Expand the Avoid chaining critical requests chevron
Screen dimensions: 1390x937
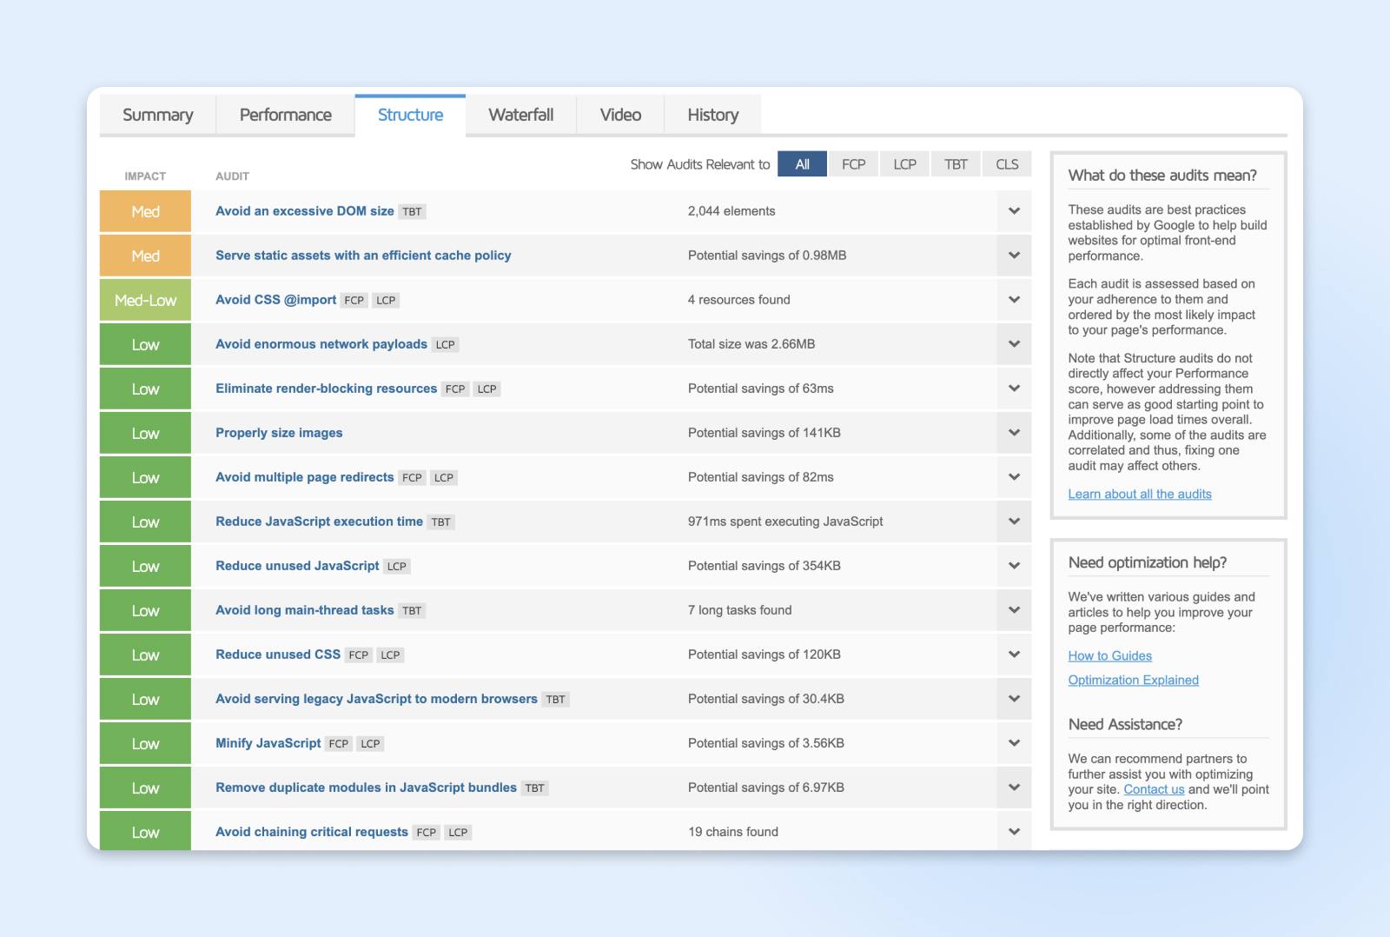click(x=1014, y=832)
